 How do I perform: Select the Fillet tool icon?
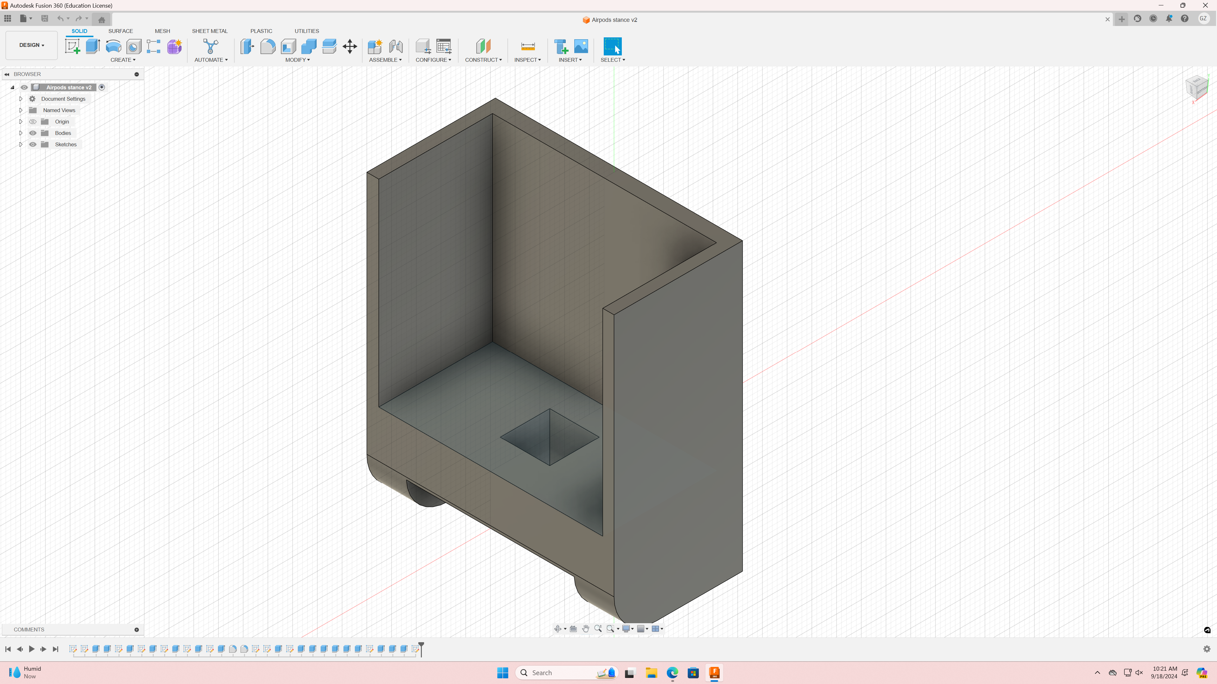[267, 46]
